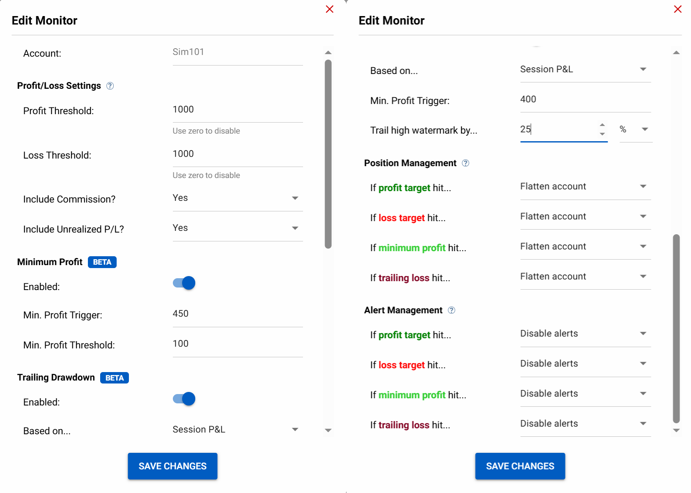Open the position dropdown for trailing loss hit
This screenshot has height=493, width=691.
point(585,277)
